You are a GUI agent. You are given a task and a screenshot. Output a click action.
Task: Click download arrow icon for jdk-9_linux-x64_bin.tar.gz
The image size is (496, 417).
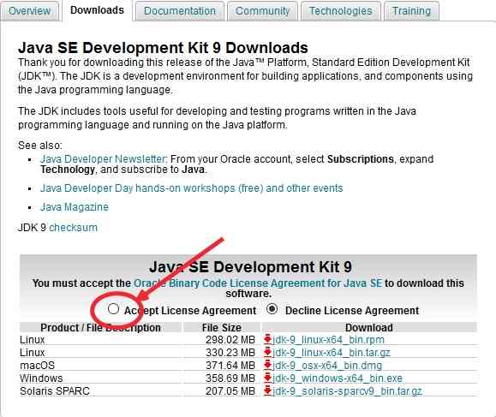(x=267, y=353)
